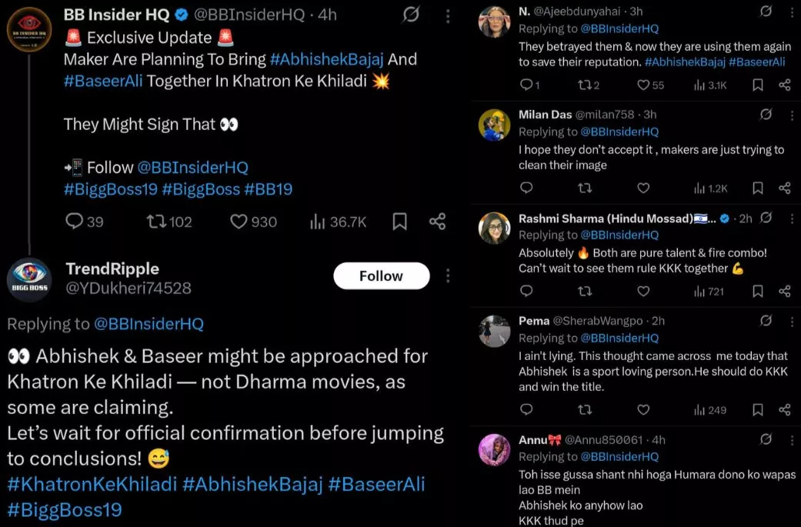Repost the BB Insider HQ post
The width and height of the screenshot is (801, 527).
(x=158, y=222)
